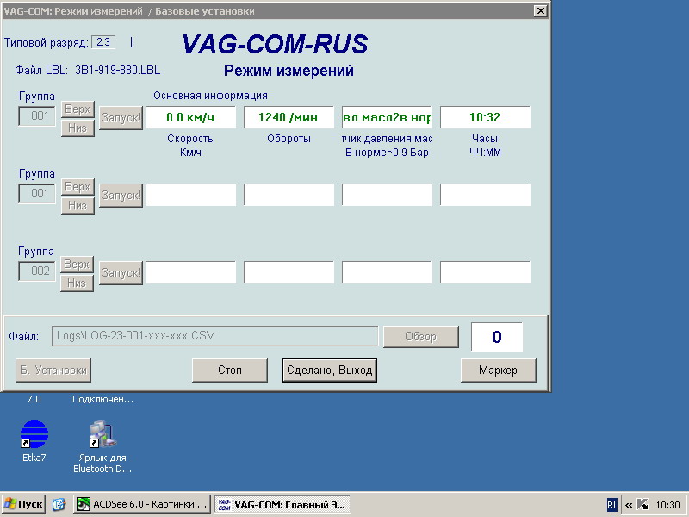
Task: Click empty last field in group 002 row
Action: [485, 272]
